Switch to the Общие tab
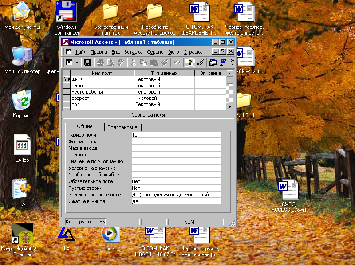 point(85,126)
